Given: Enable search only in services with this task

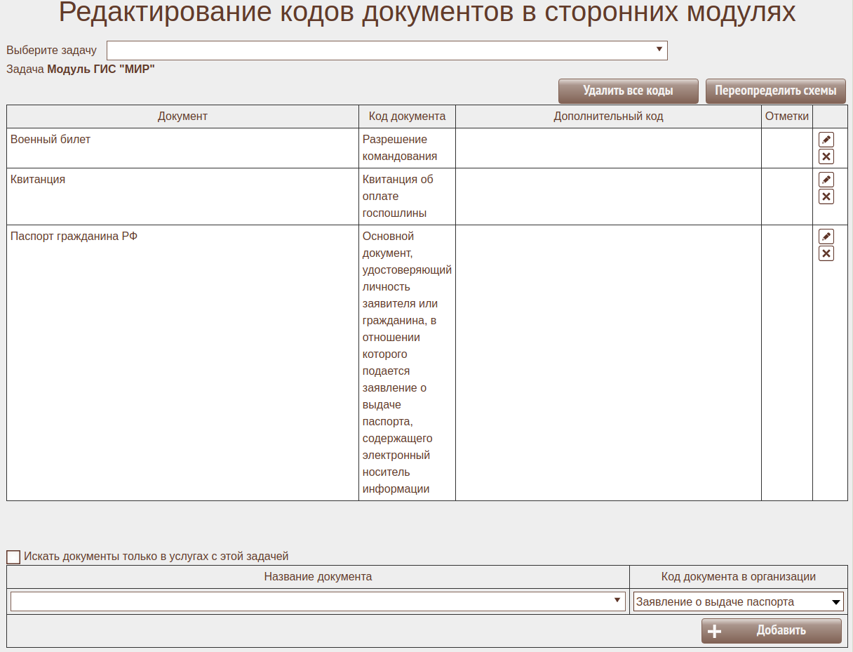Looking at the screenshot, I should coord(13,557).
